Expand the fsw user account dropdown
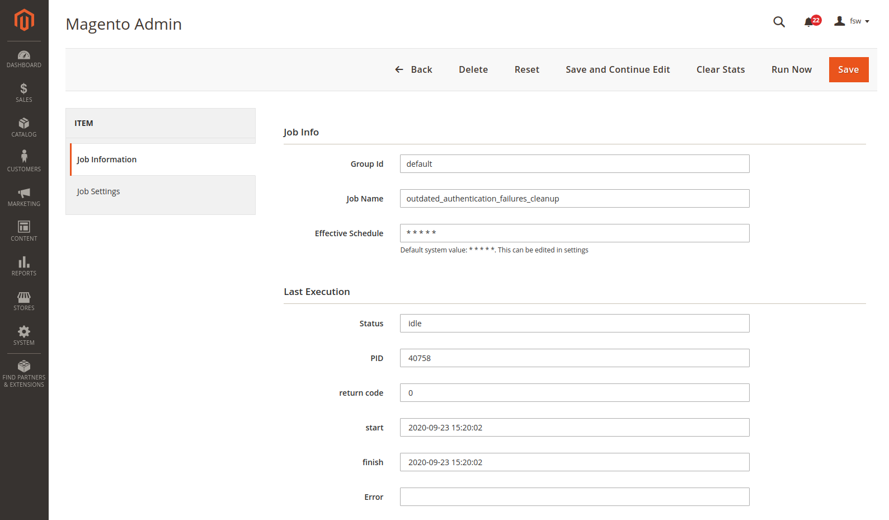Viewport: 889px width, 520px height. pyautogui.click(x=852, y=21)
